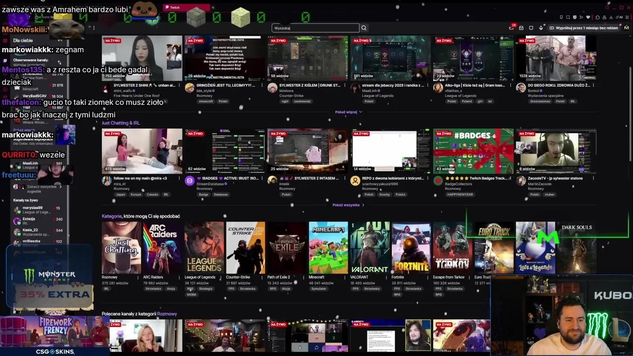The image size is (633, 356).
Task: Click the minecraft tag under lala_style stream
Action: point(205,101)
